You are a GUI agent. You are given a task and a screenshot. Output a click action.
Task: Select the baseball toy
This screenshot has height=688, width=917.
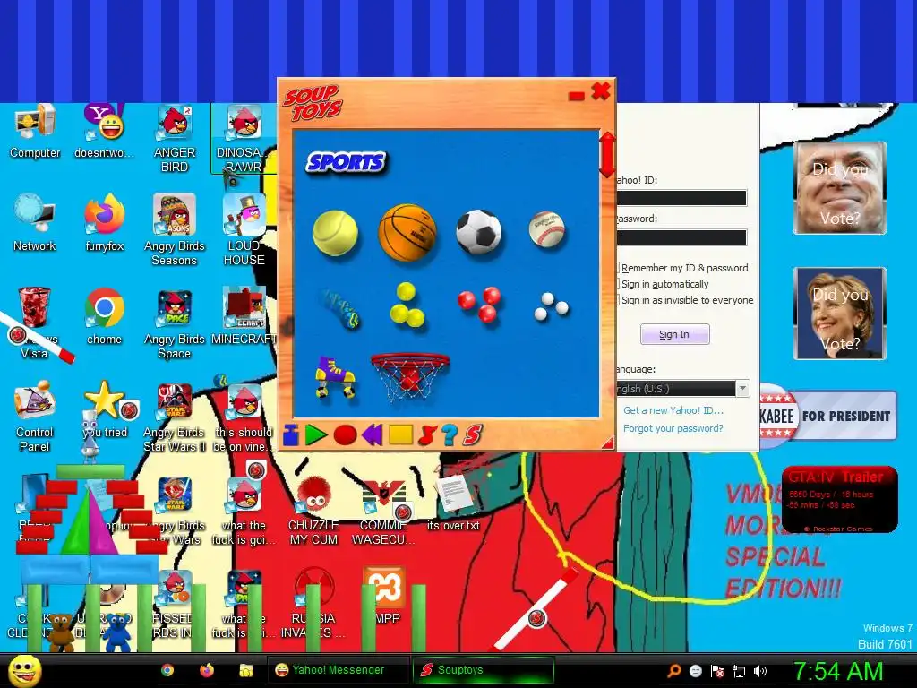547,228
